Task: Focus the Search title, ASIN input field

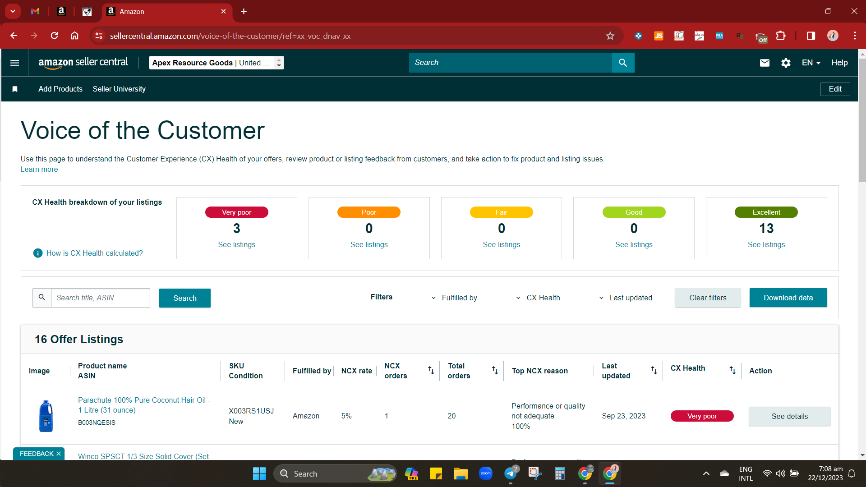Action: [100, 298]
